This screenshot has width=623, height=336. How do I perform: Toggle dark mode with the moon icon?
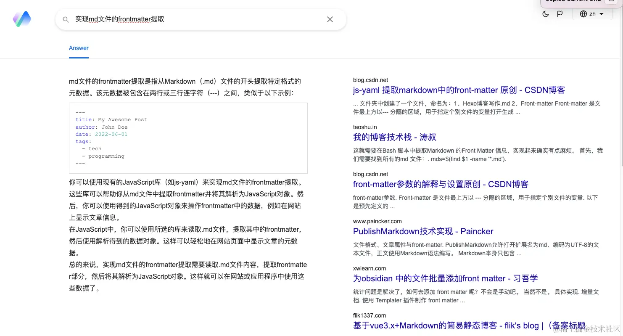tap(546, 14)
